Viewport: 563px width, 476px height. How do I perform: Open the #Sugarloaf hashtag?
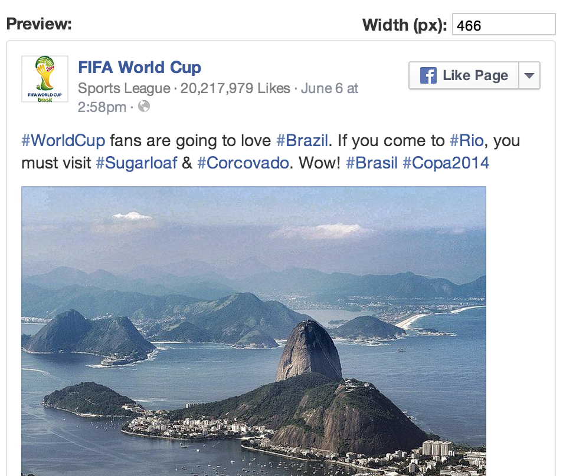click(x=136, y=163)
